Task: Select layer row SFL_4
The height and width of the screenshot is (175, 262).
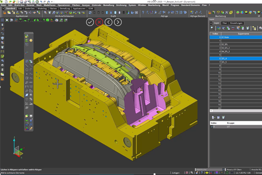Action: coord(236,59)
